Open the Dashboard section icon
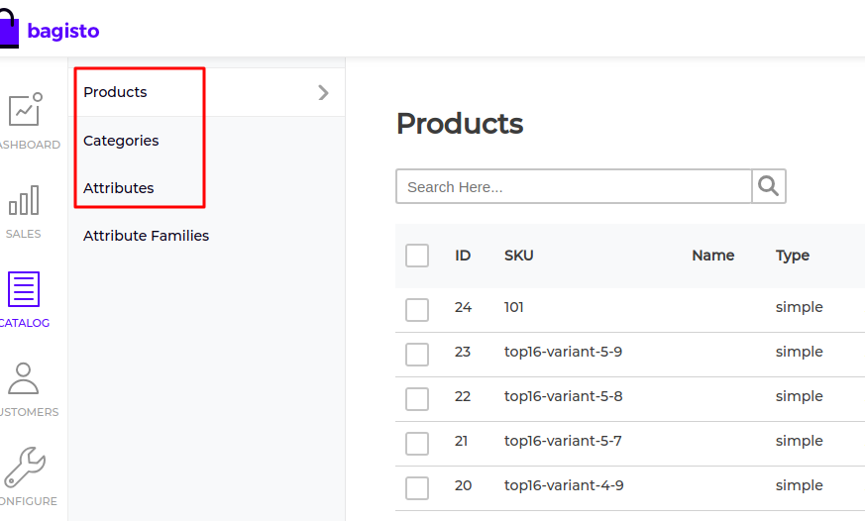The image size is (865, 521). pos(26,109)
